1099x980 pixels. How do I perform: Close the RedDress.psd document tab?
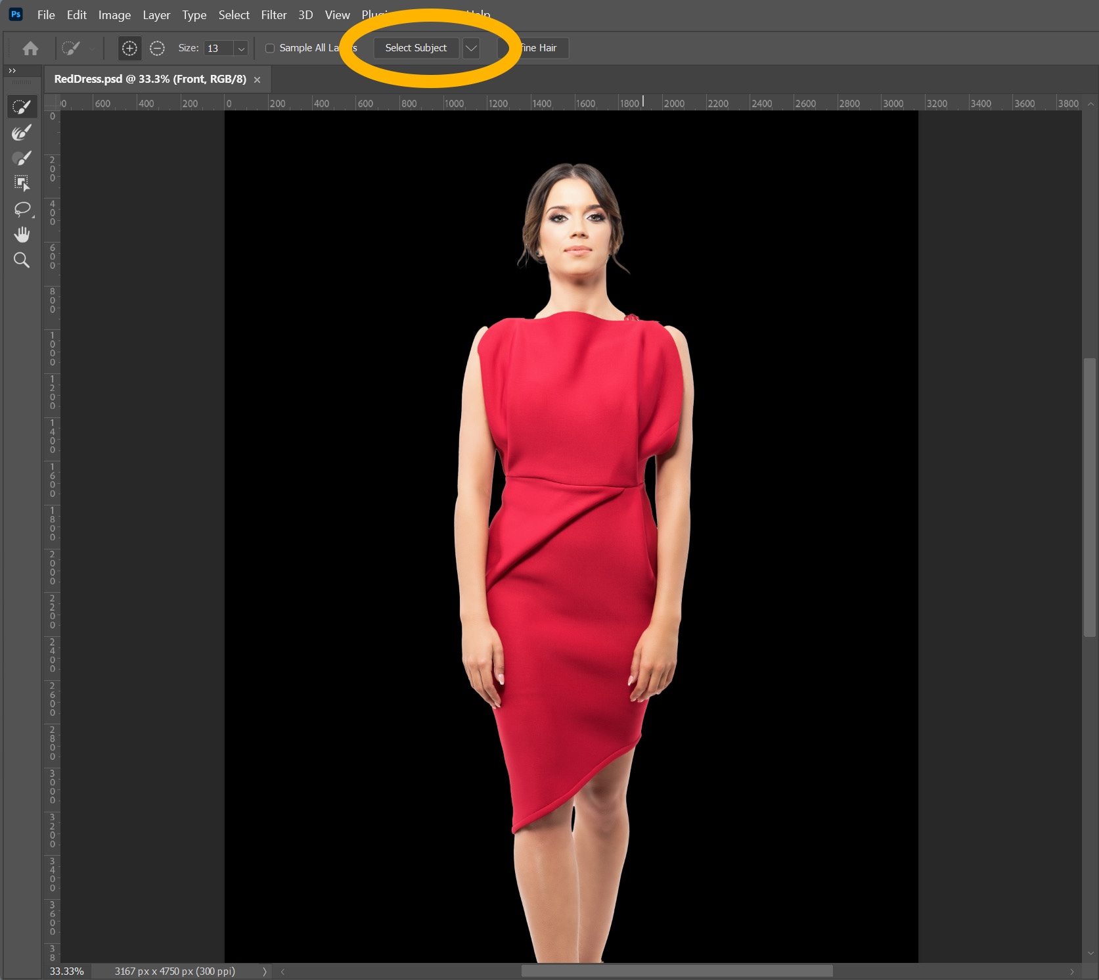[x=258, y=80]
